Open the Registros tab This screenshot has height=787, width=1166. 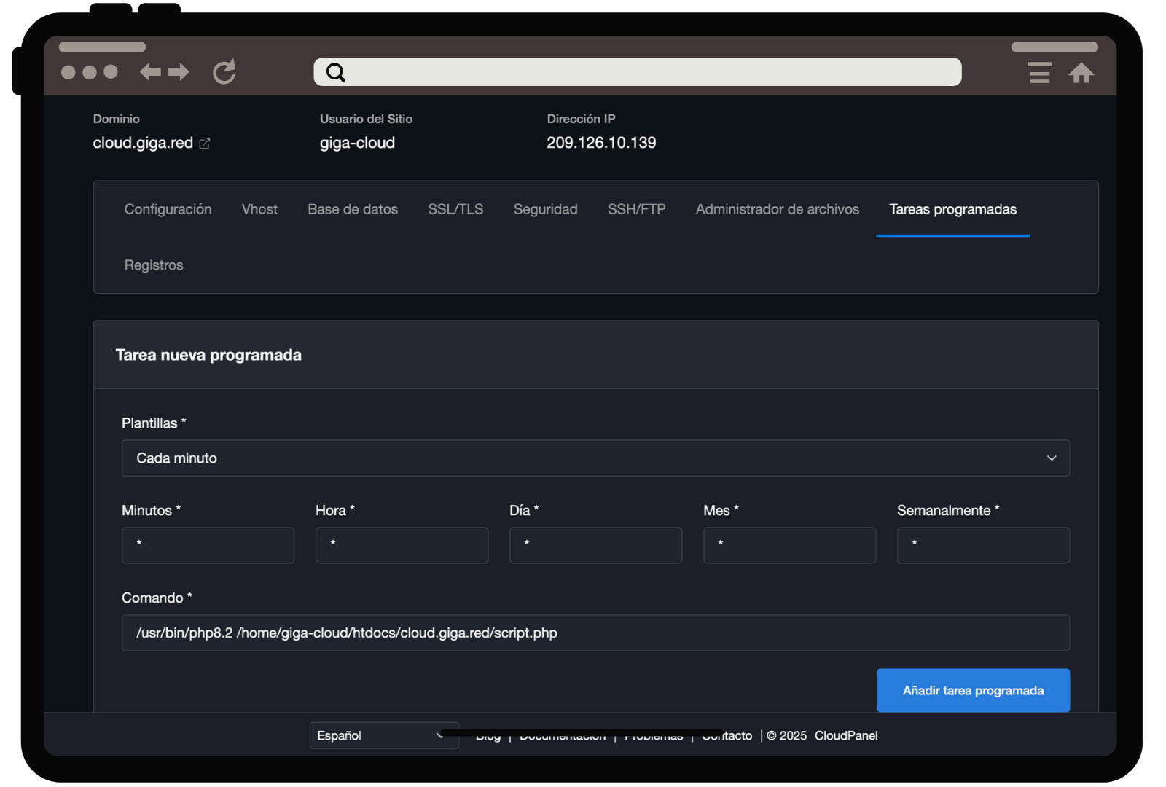coord(154,265)
